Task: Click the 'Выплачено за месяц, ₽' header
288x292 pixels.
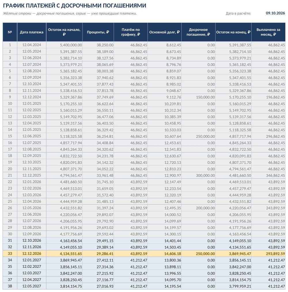Action: pos(268,32)
